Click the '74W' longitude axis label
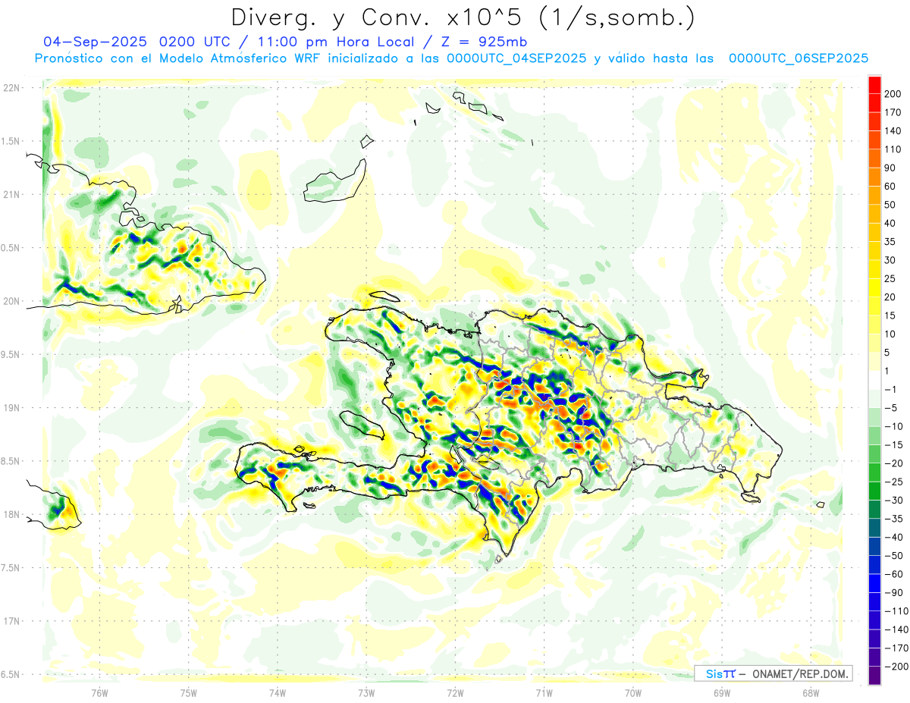Screen dimensions: 910x703 point(278,692)
